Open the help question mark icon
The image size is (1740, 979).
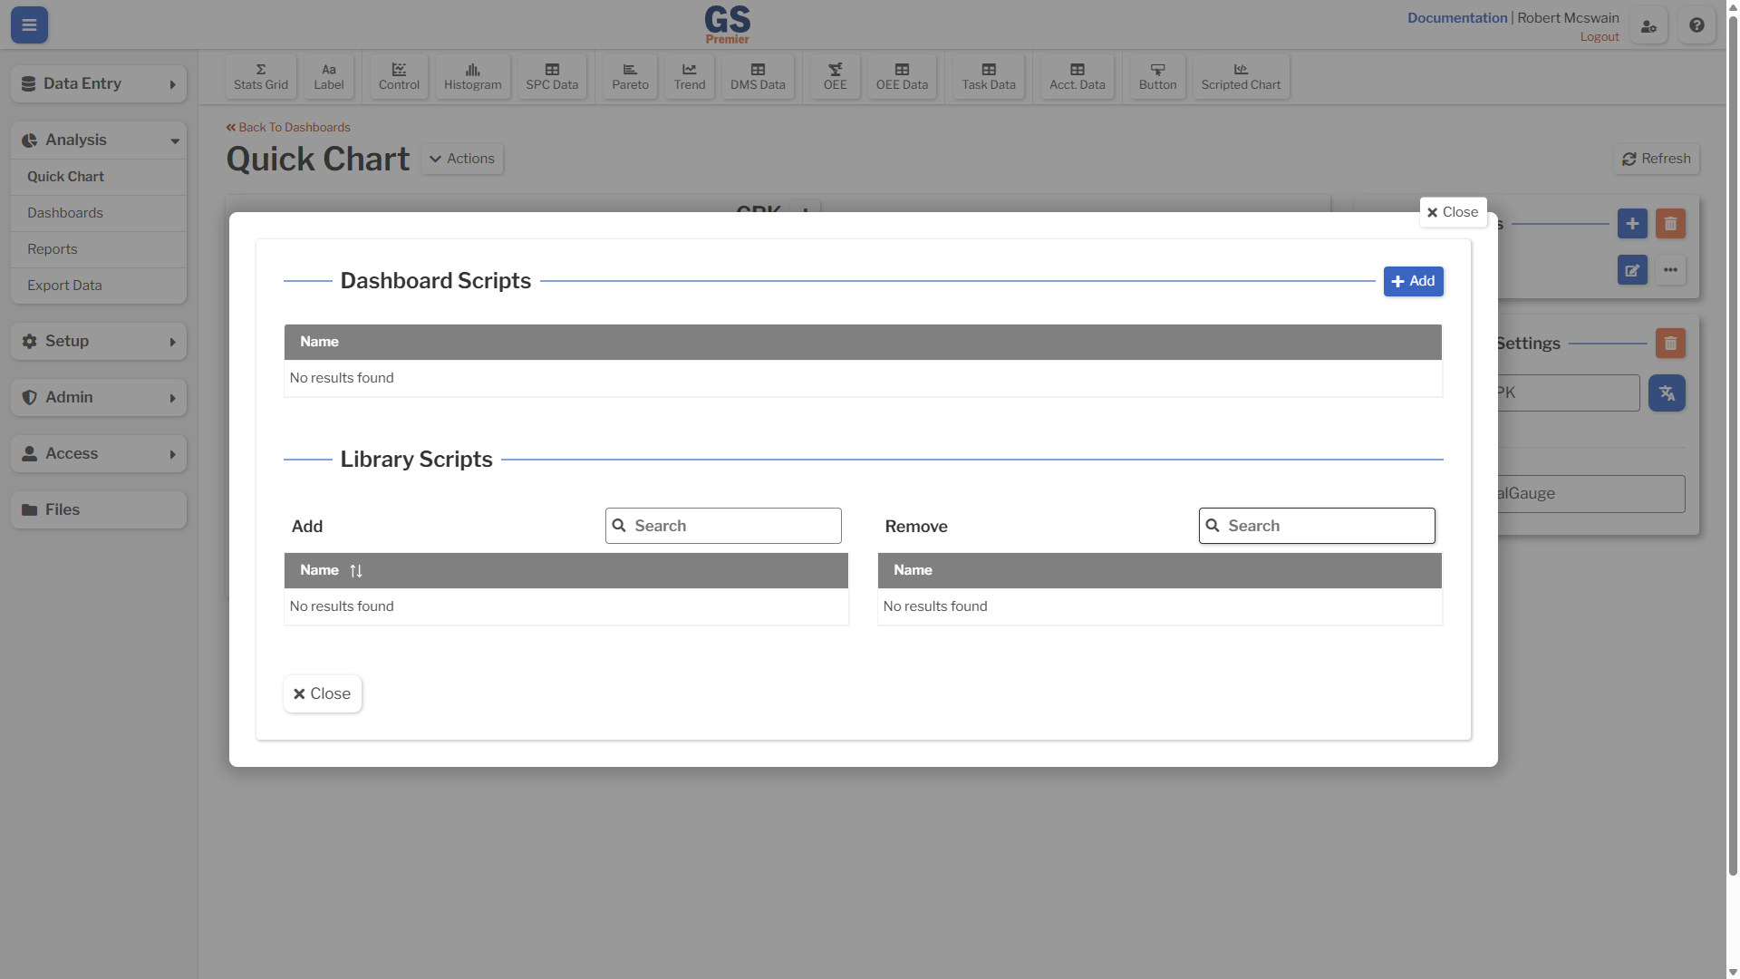click(1696, 25)
